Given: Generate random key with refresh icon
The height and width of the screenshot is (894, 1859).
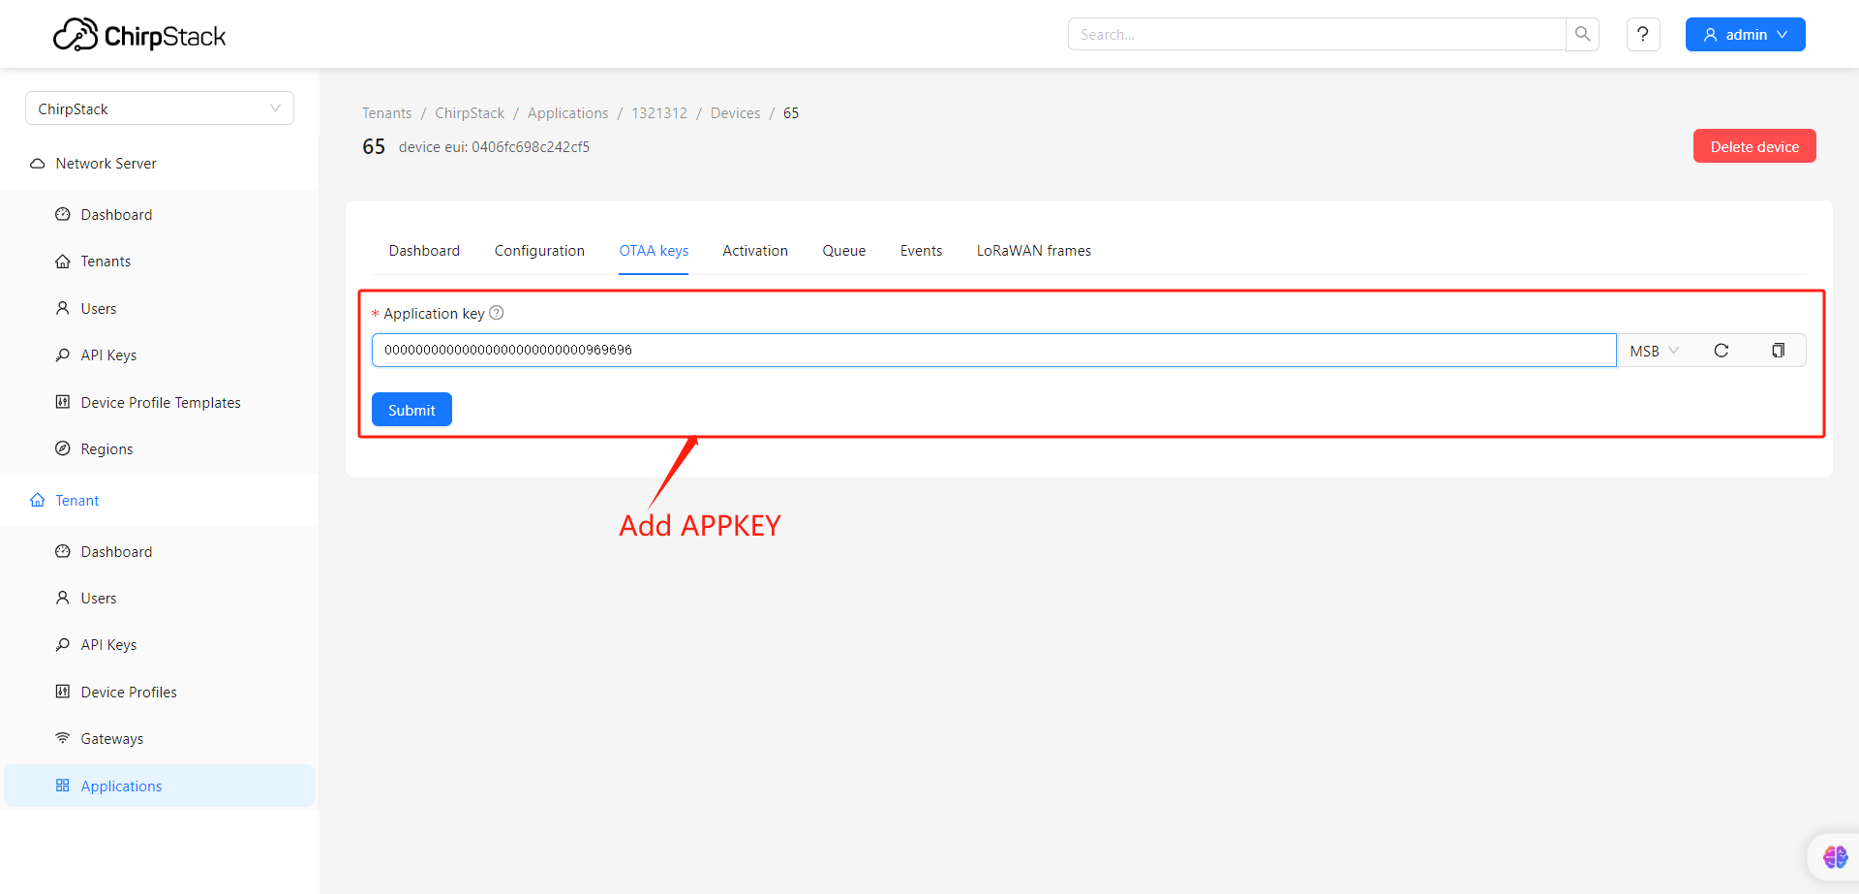Looking at the screenshot, I should coord(1721,351).
